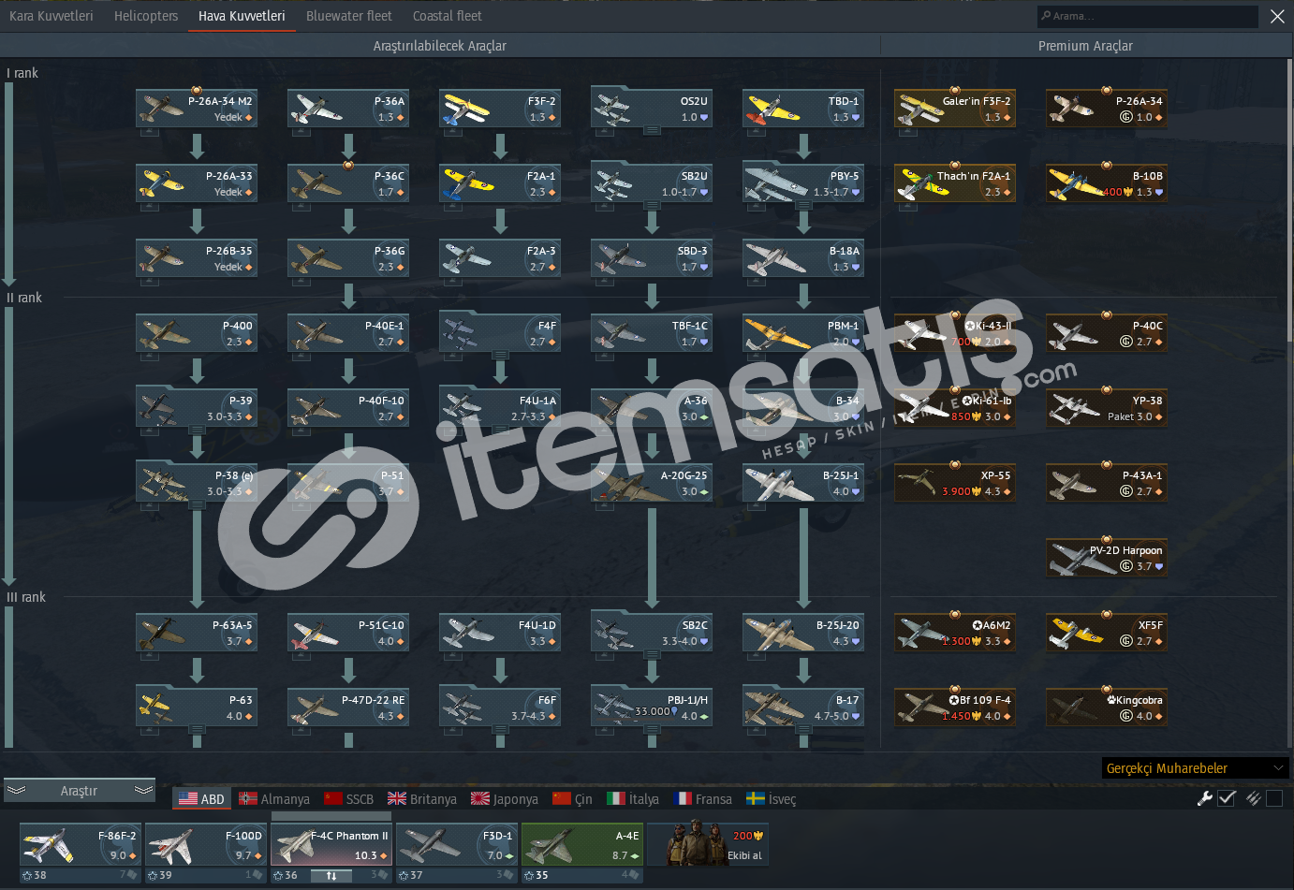Click the swap arrows under F-4C Phantom II
This screenshot has width=1294, height=890.
[x=331, y=876]
